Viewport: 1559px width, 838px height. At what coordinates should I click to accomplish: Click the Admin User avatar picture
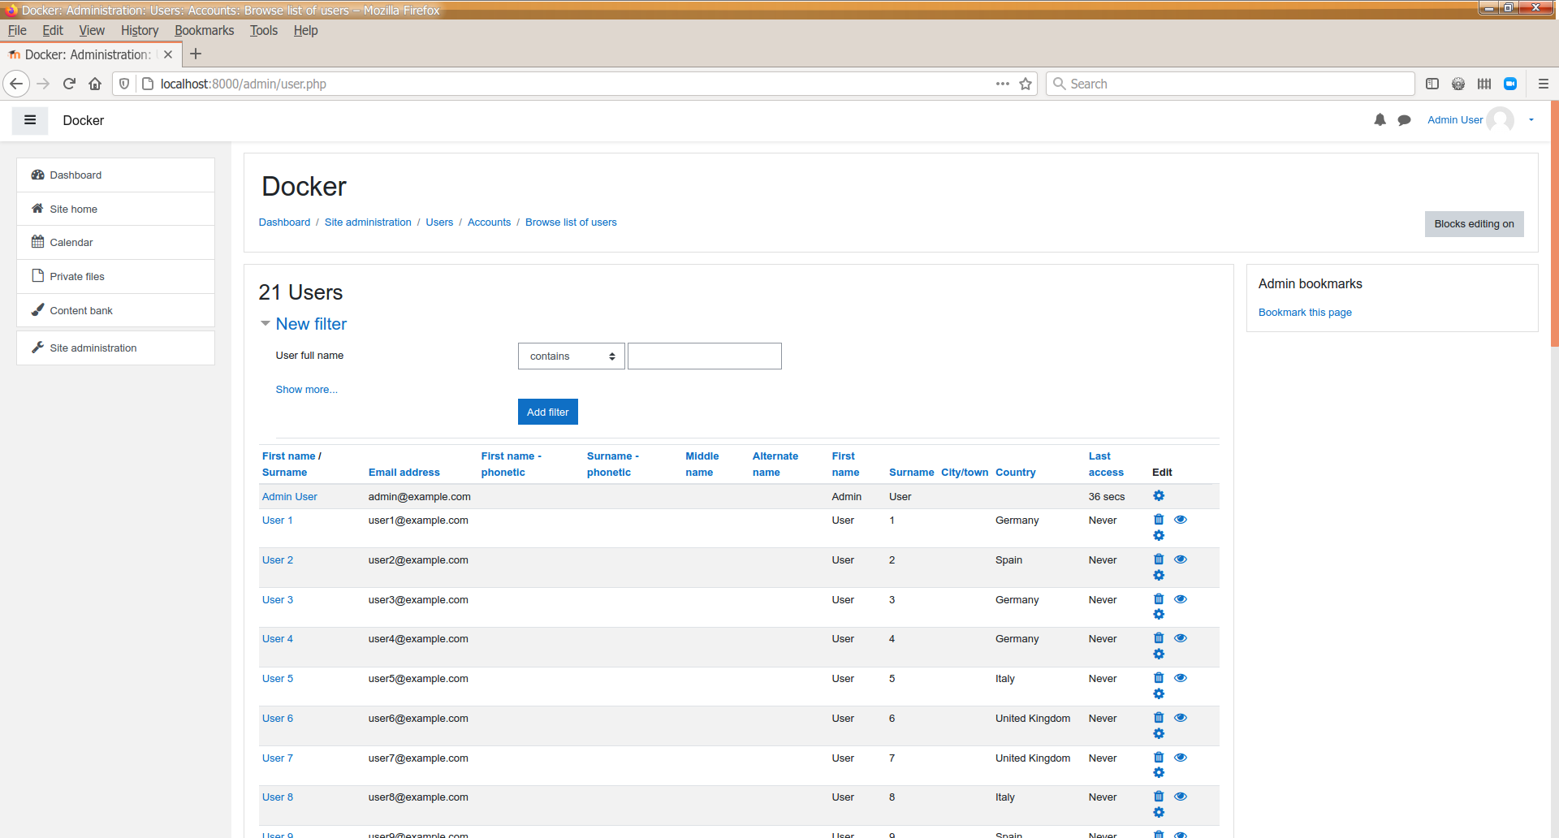click(1500, 120)
